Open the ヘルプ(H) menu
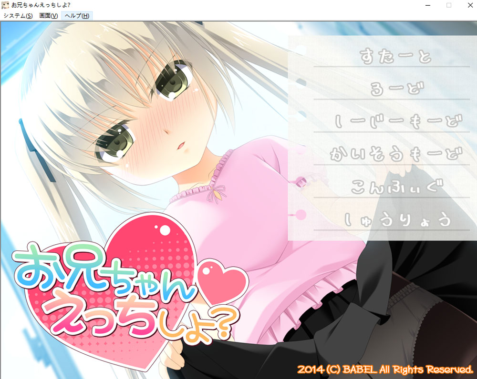 pos(77,16)
